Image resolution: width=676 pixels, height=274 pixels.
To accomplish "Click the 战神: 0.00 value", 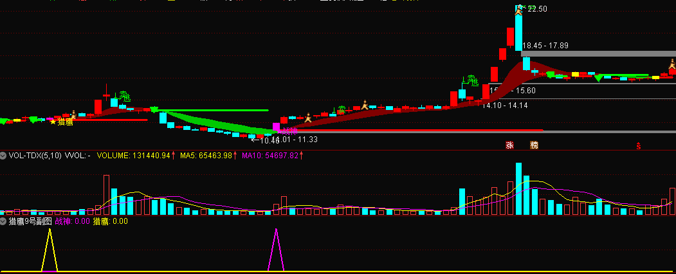I will pyautogui.click(x=73, y=221).
